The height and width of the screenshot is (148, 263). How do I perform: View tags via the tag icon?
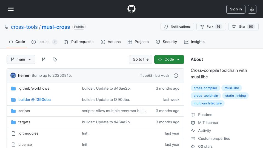tap(55, 59)
